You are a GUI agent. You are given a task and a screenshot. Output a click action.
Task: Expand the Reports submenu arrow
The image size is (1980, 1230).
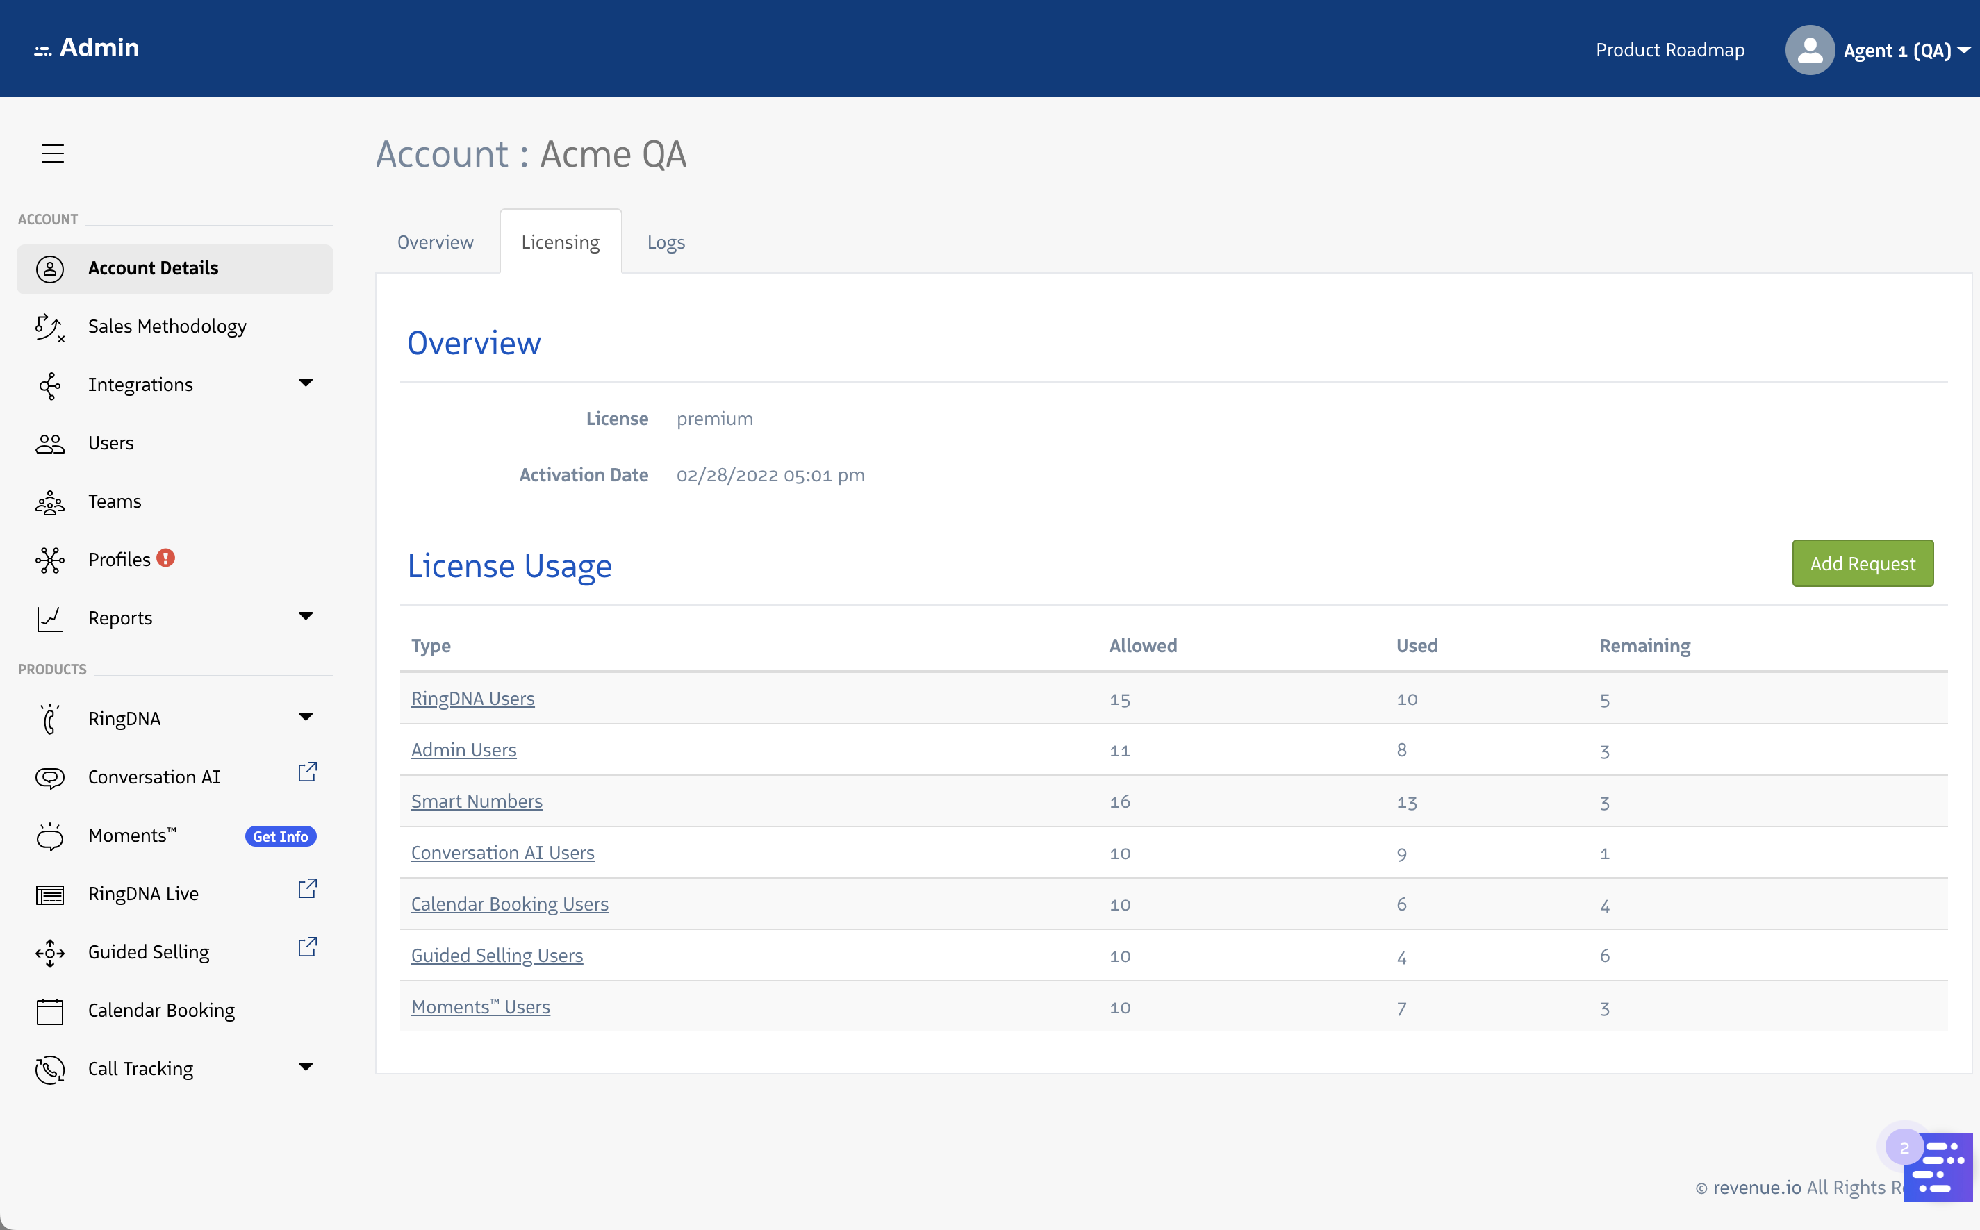coord(306,617)
